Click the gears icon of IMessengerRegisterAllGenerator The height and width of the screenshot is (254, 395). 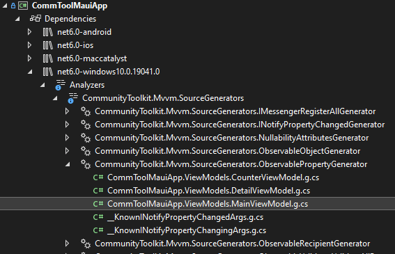tap(86, 111)
